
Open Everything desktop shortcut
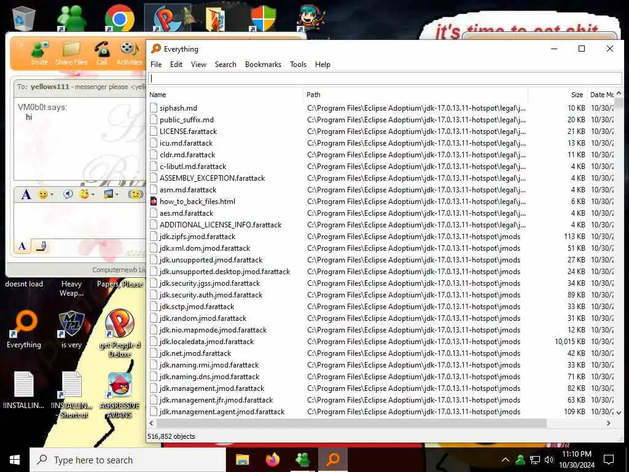(x=24, y=329)
